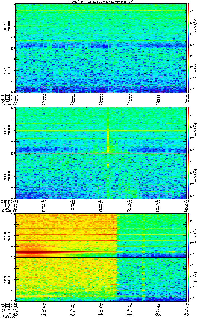
Task: Click the THA B⊥ freq [Hz] axis label
Action: [x=7, y=26]
